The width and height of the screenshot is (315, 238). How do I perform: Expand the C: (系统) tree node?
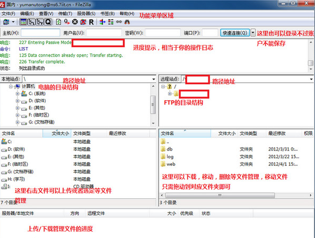[17, 94]
